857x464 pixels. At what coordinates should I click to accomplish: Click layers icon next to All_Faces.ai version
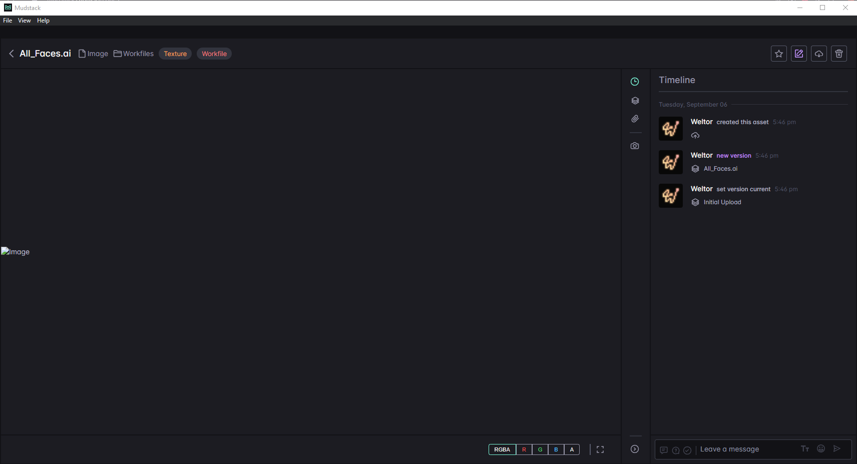point(695,169)
